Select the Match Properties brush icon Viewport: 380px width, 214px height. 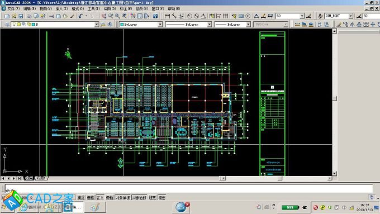pos(72,16)
